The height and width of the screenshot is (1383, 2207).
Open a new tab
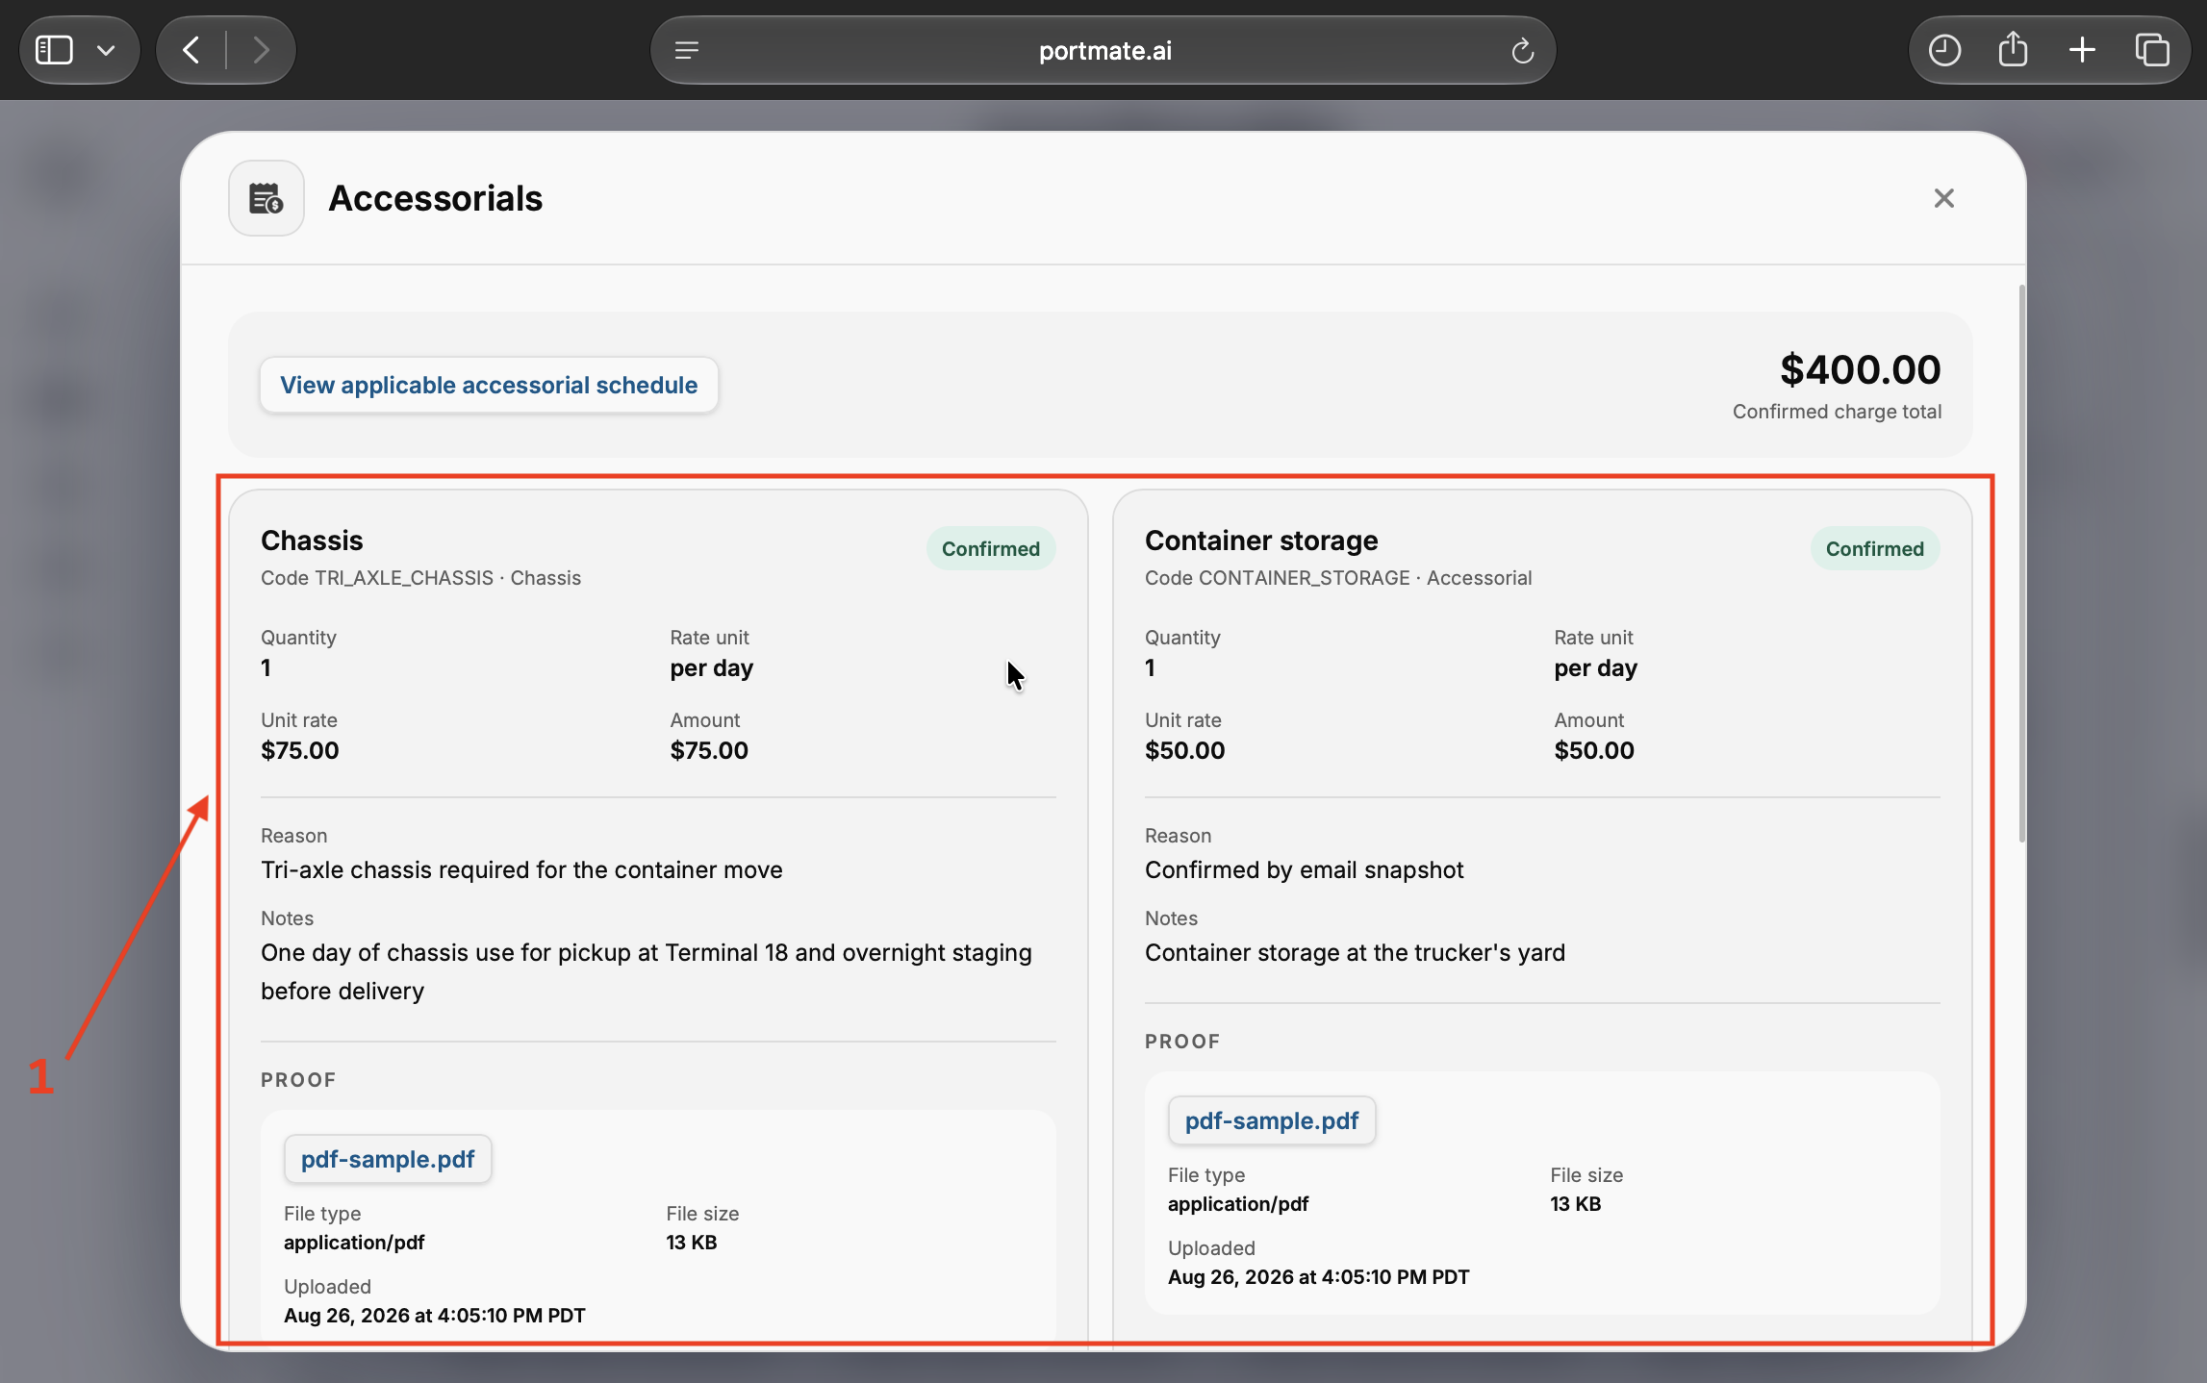[2082, 50]
